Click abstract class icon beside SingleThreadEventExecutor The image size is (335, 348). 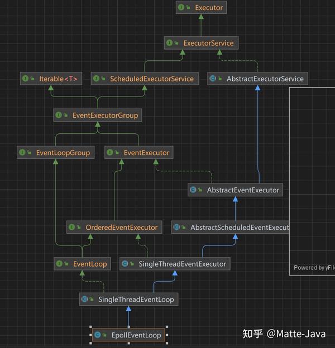point(125,264)
